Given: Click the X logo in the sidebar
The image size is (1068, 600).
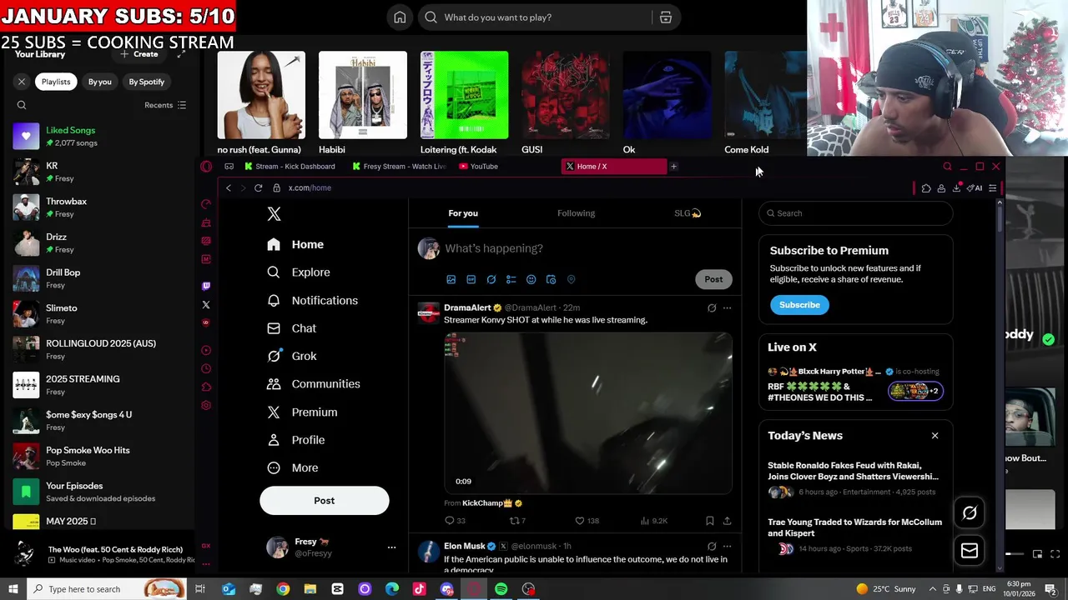Looking at the screenshot, I should tap(274, 214).
